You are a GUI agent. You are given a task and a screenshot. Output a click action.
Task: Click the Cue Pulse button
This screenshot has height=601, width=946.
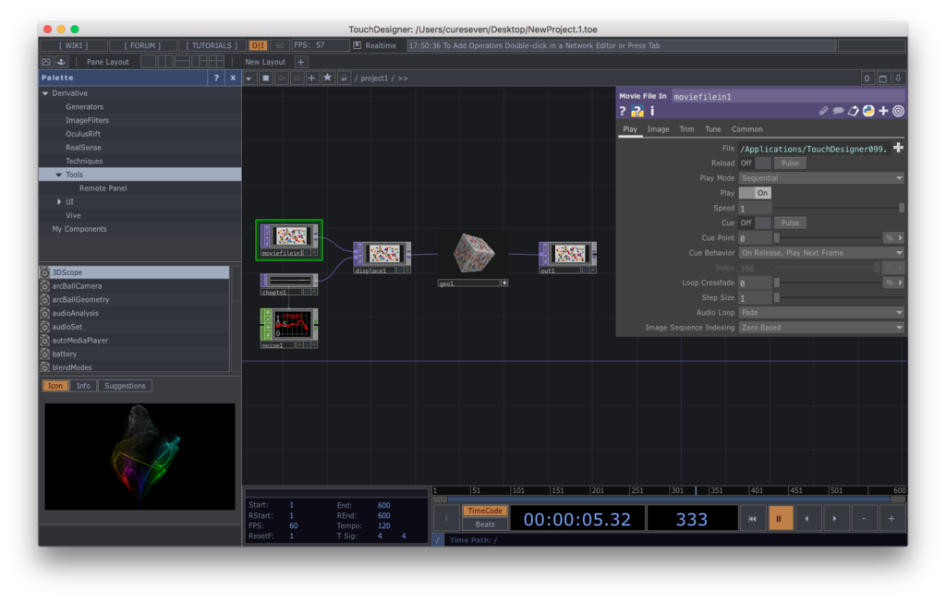click(791, 223)
